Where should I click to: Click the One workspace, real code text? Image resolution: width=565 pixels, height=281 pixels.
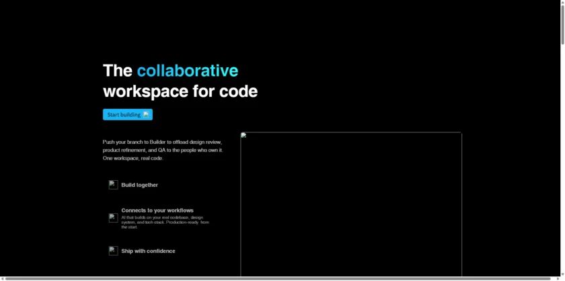(x=133, y=159)
